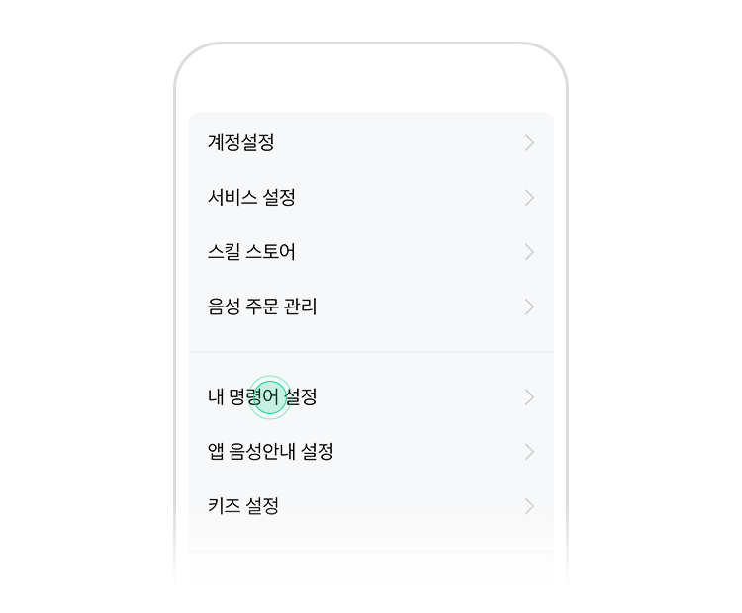Tap the word 관리 in 음성 주문 관리
The width and height of the screenshot is (742, 613).
(x=300, y=306)
